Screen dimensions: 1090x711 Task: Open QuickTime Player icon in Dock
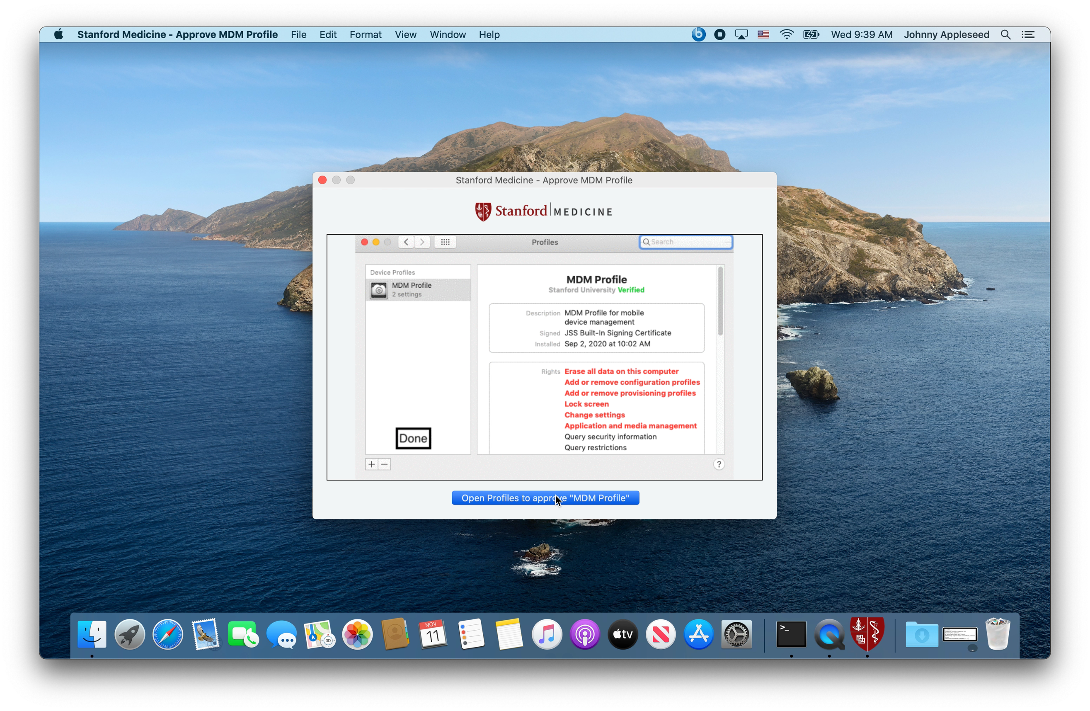829,634
